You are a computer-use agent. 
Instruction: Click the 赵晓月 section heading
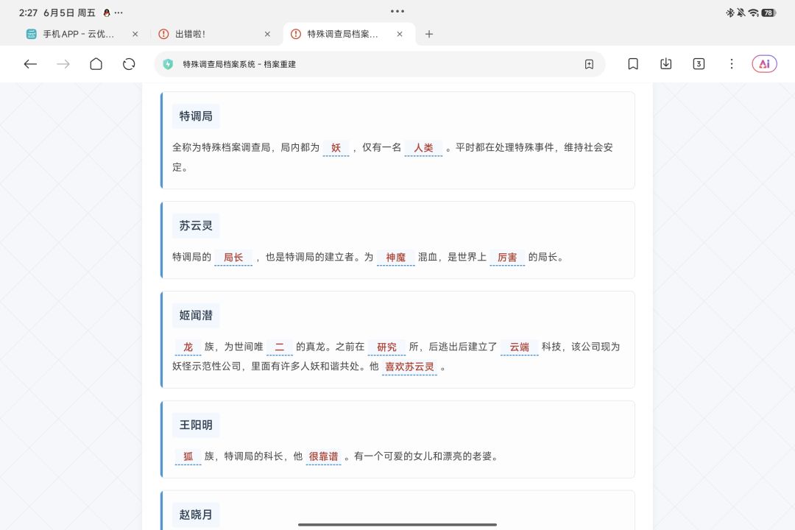(196, 515)
